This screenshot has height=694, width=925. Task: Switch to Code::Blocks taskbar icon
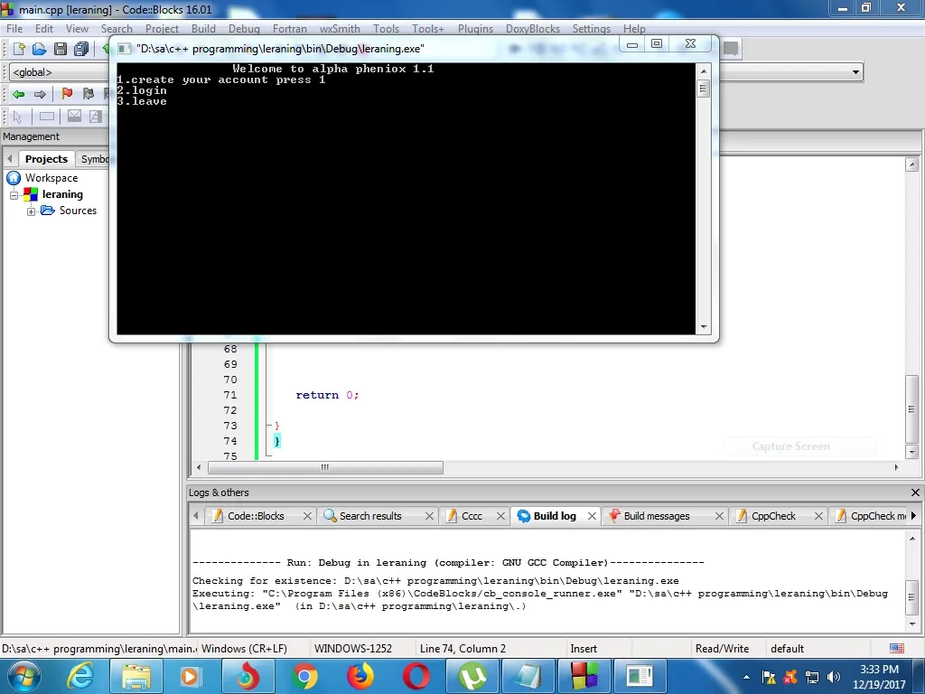click(x=584, y=676)
